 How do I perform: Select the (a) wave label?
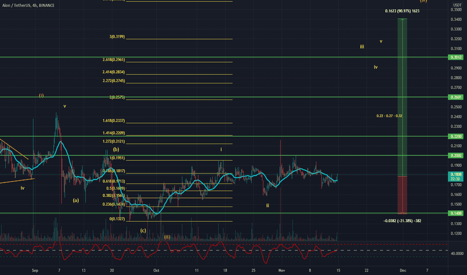(x=76, y=200)
